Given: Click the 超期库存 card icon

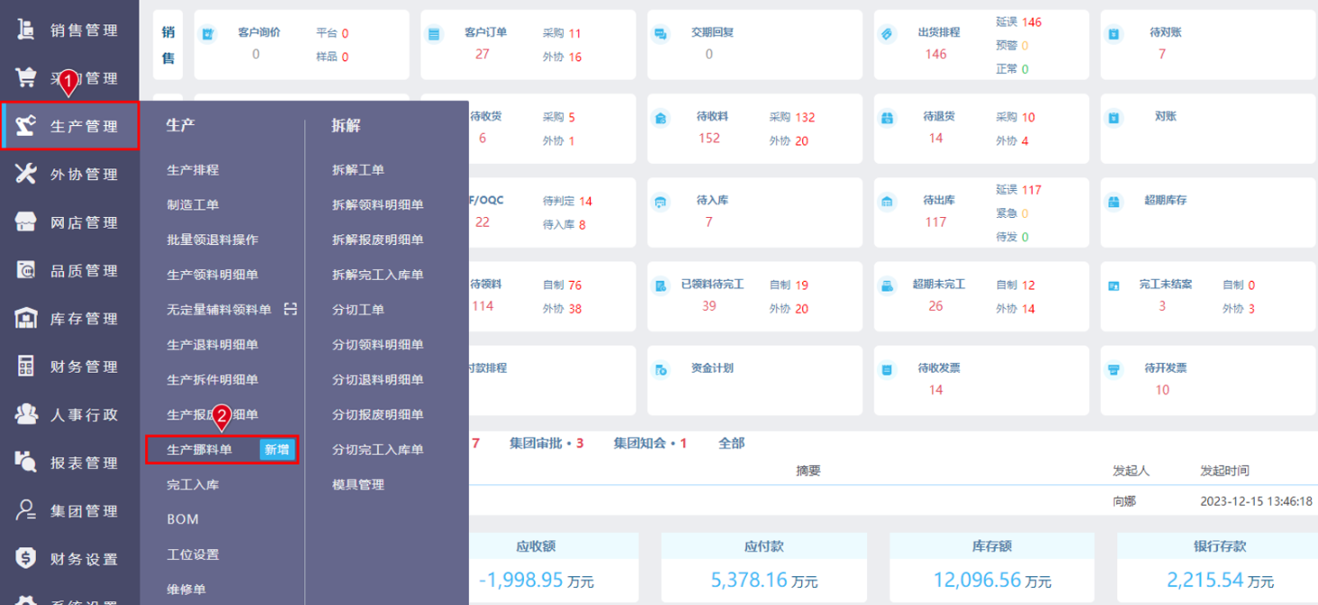Looking at the screenshot, I should tap(1114, 202).
